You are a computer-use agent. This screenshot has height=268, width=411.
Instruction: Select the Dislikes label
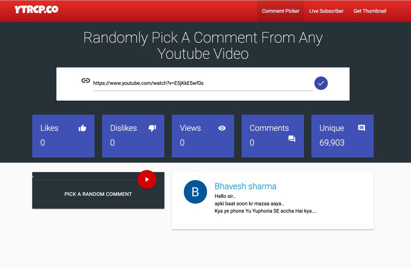click(x=123, y=128)
